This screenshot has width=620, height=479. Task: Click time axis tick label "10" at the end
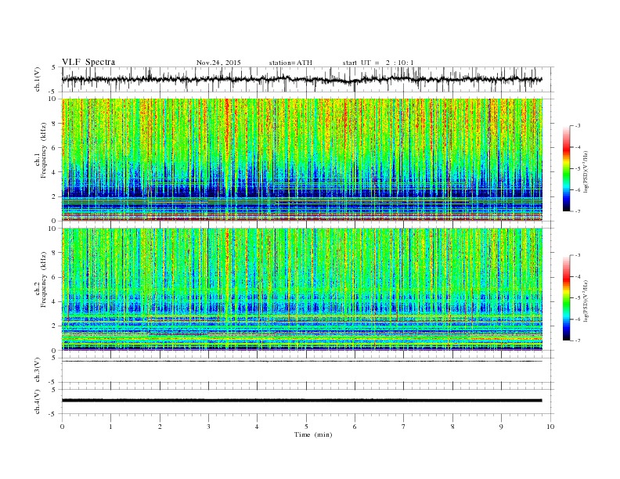tap(550, 427)
